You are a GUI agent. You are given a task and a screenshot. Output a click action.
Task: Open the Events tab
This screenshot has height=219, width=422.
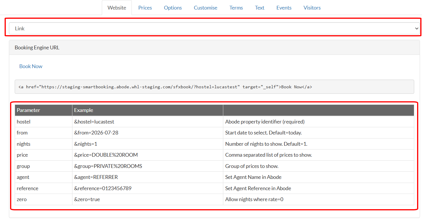tap(284, 8)
